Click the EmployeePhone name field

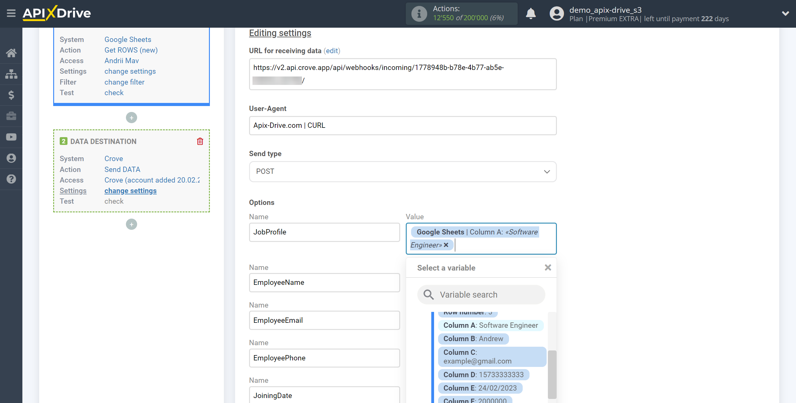pyautogui.click(x=324, y=358)
